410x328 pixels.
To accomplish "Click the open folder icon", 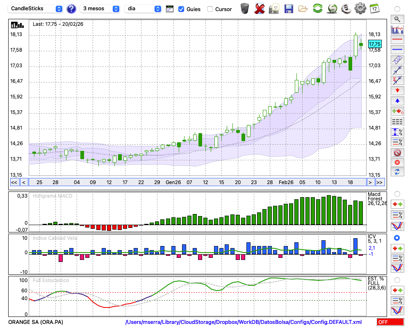I will (303, 9).
